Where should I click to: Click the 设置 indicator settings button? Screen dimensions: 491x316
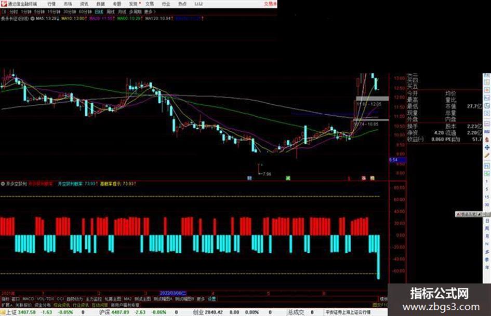[211, 299]
